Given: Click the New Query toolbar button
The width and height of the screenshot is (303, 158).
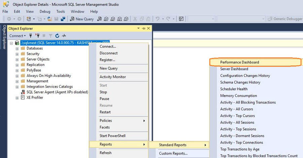Looking at the screenshot, I should (x=82, y=19).
